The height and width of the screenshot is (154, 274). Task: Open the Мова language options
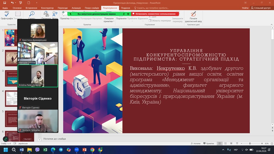pyautogui.click(x=55, y=15)
